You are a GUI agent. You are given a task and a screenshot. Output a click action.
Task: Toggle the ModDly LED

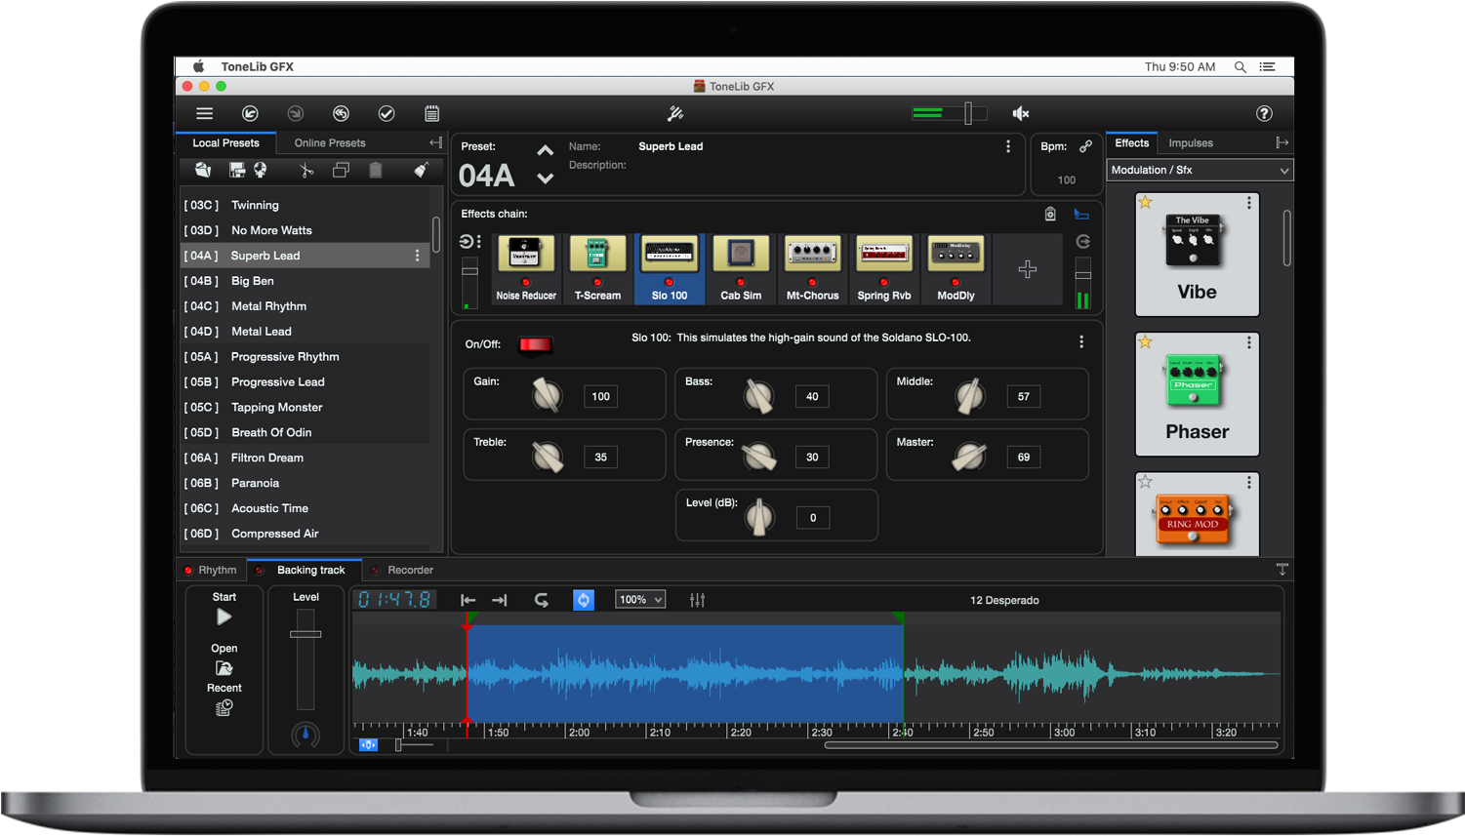pyautogui.click(x=956, y=282)
